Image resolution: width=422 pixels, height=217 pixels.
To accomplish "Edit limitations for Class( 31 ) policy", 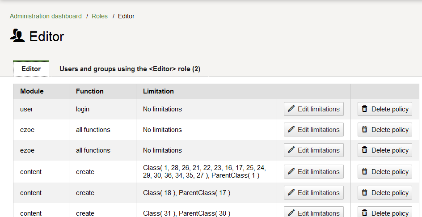I will 314,212.
